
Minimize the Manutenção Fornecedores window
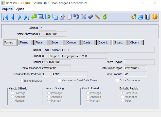click(x=132, y=3)
